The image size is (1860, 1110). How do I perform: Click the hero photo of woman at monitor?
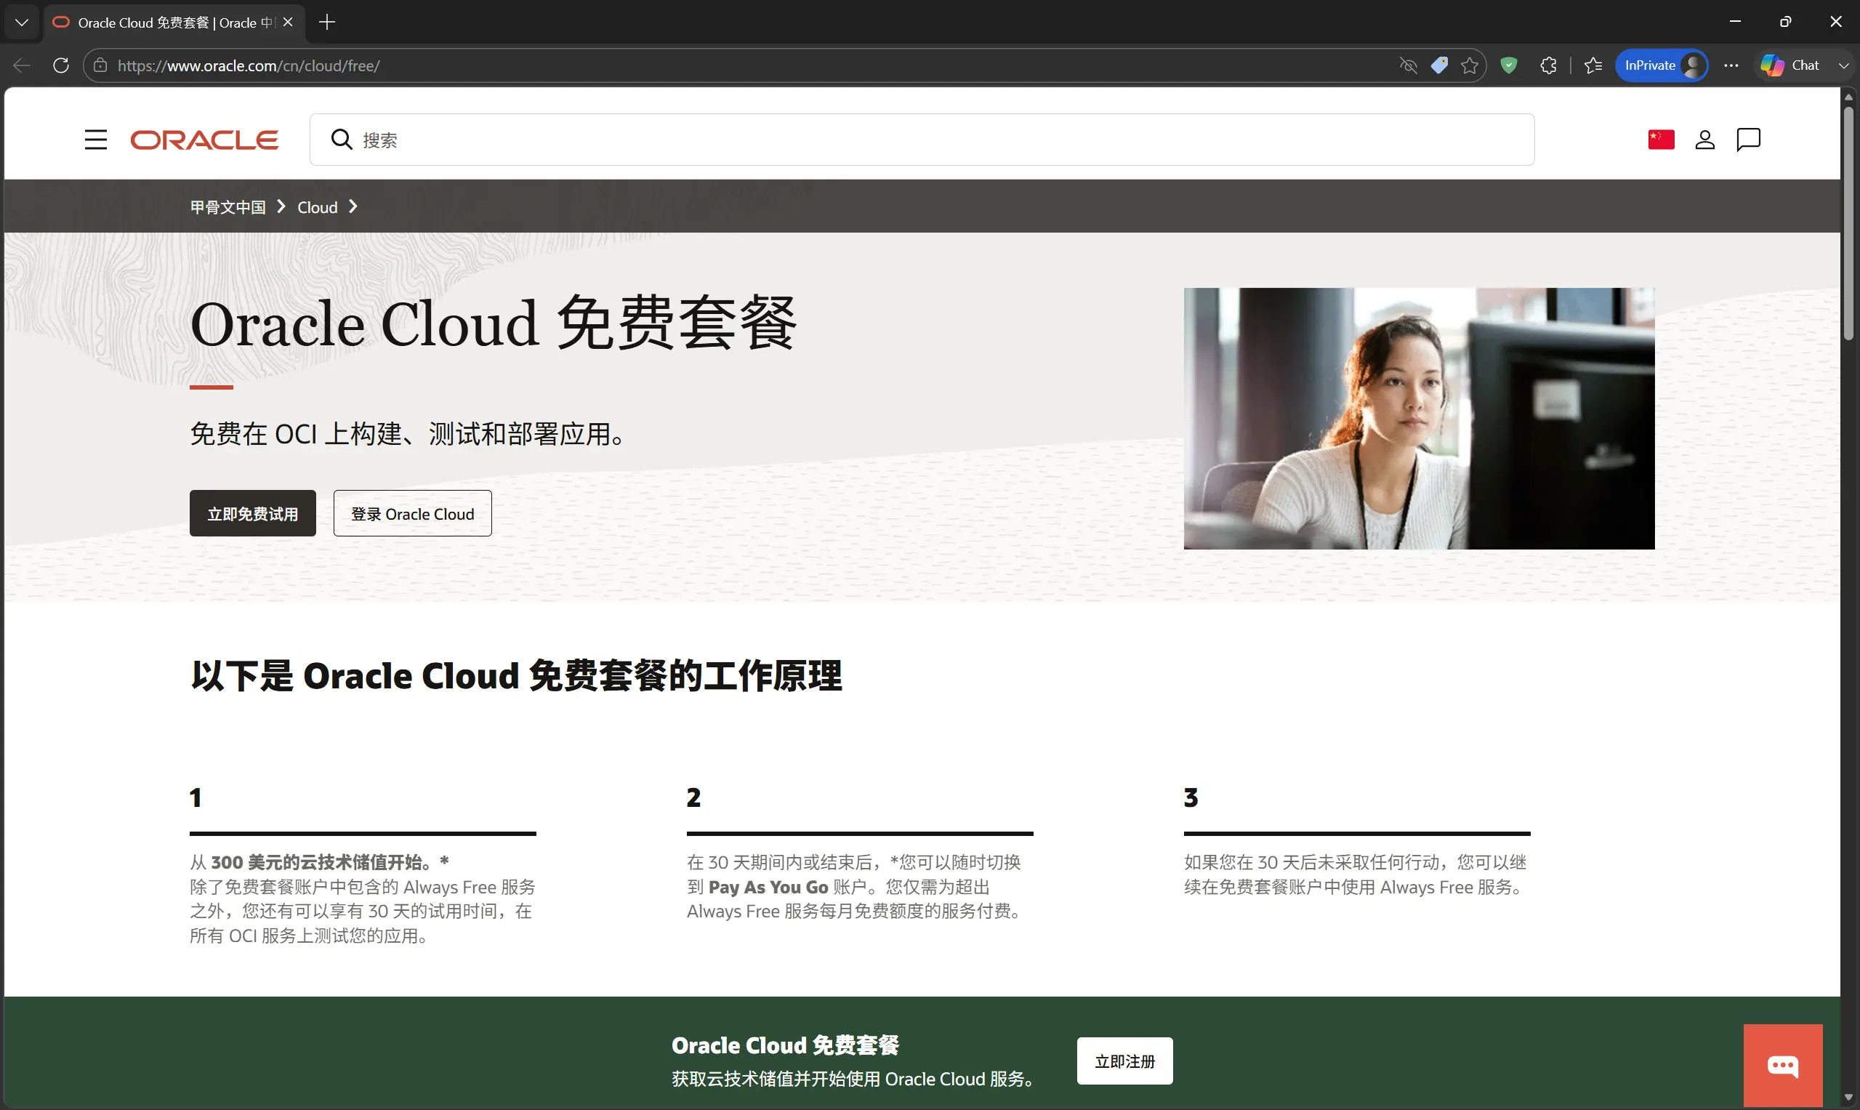[x=1419, y=418]
